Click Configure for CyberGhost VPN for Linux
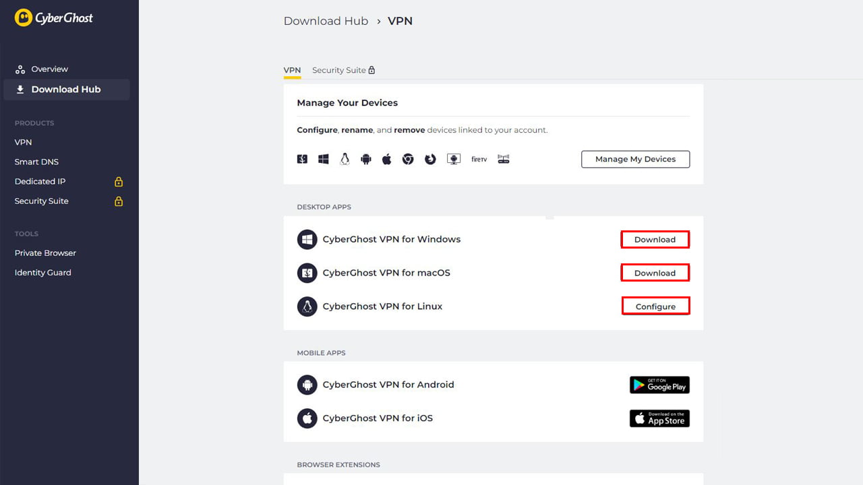 pos(655,305)
